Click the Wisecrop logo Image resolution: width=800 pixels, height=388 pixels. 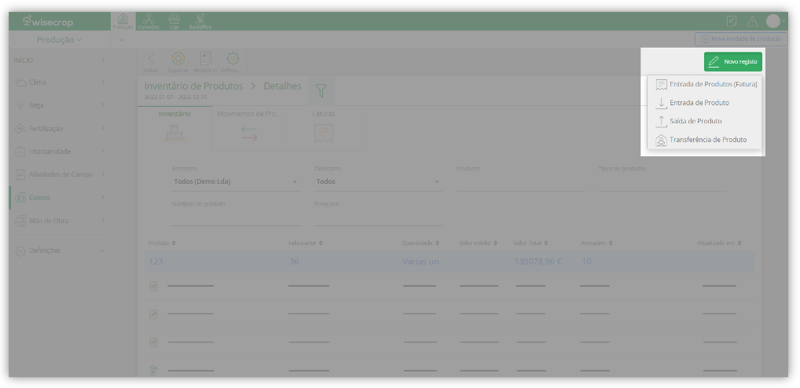(47, 22)
